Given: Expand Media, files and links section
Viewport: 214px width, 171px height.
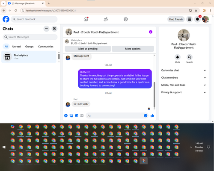Looking at the screenshot, I should (184, 85).
